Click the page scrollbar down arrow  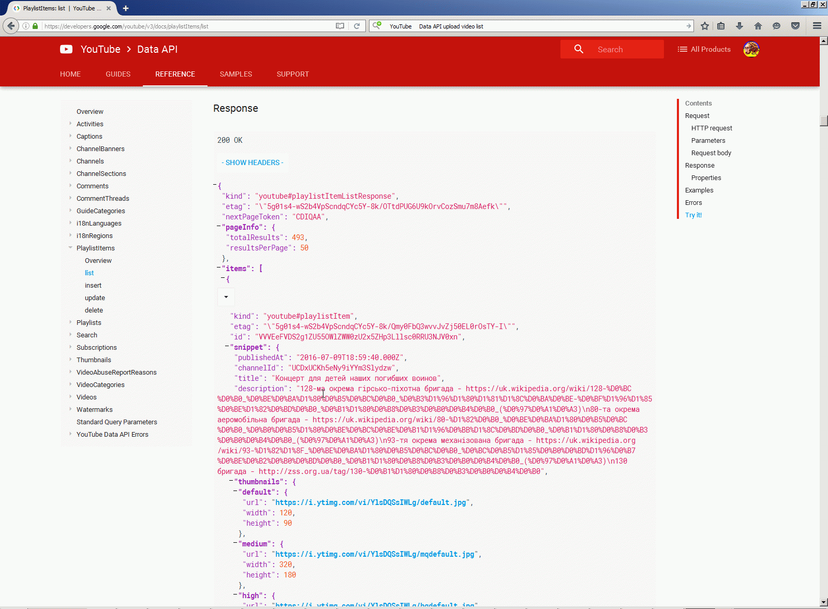824,602
